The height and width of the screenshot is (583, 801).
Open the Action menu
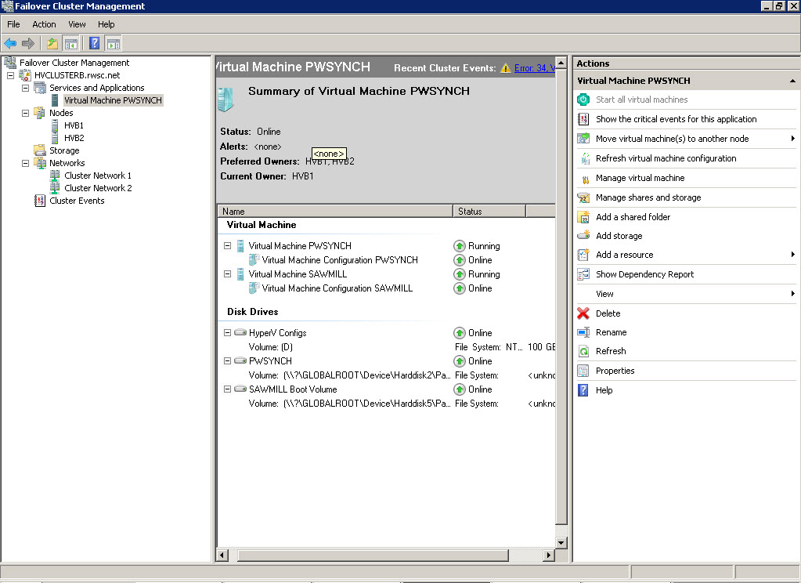(44, 24)
